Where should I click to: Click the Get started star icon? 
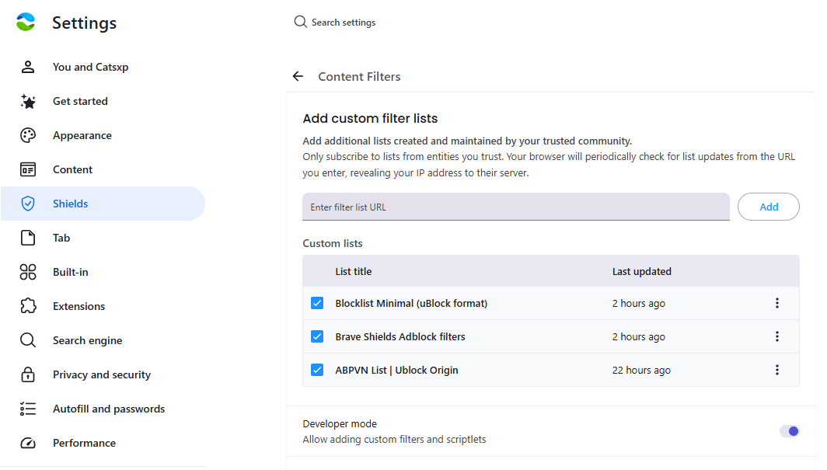pos(28,101)
